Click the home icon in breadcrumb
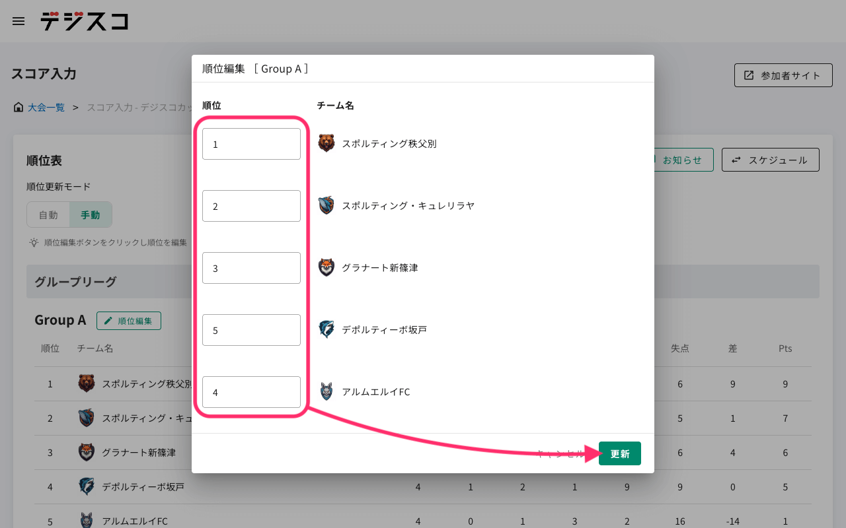The height and width of the screenshot is (528, 846). tap(19, 107)
